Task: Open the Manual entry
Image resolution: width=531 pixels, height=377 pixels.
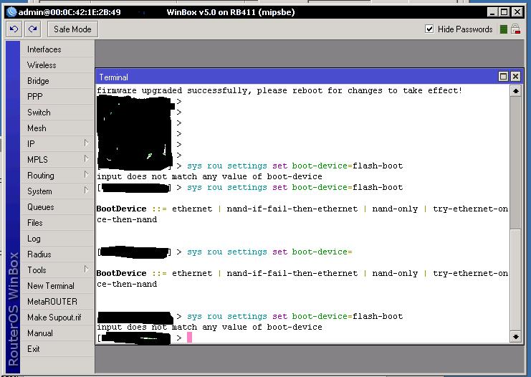Action: 57,333
